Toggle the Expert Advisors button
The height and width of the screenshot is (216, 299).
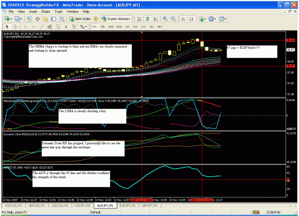click(116, 19)
